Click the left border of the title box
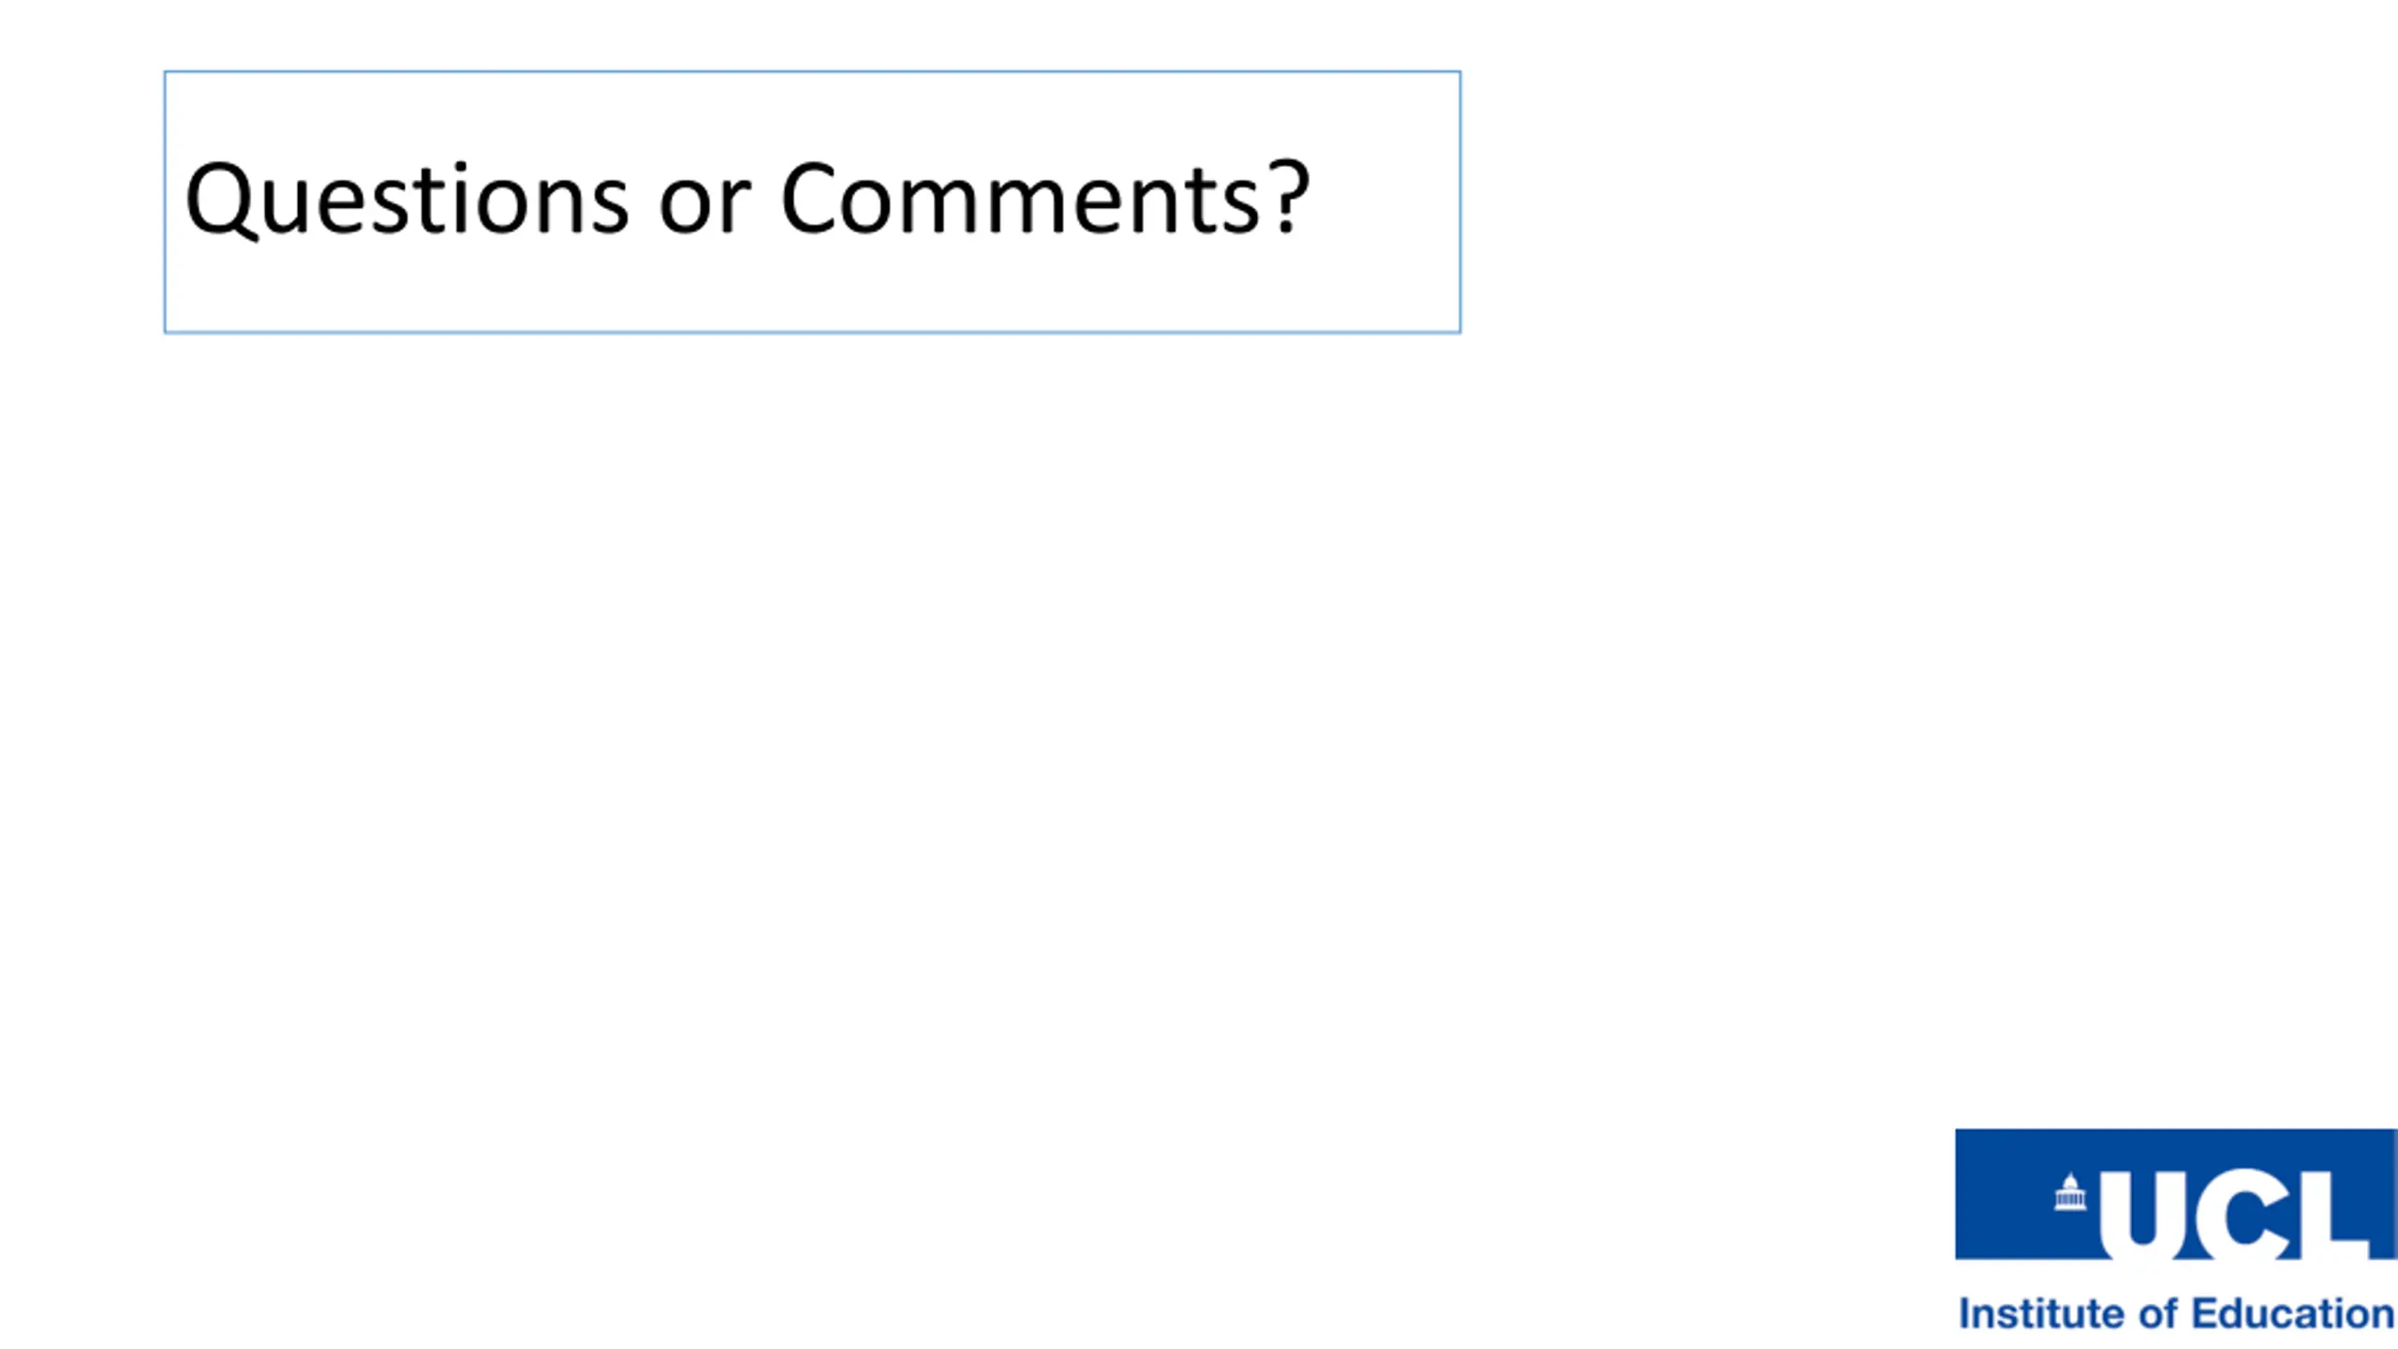2398x1349 pixels. click(x=165, y=201)
